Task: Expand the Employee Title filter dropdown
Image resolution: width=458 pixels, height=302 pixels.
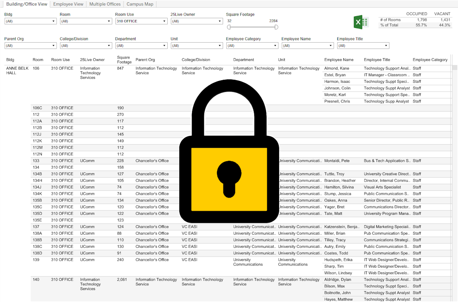Action: tap(363, 46)
